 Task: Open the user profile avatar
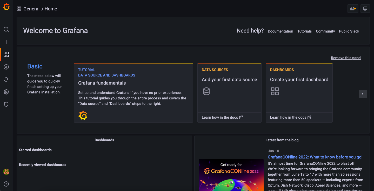(x=6, y=171)
